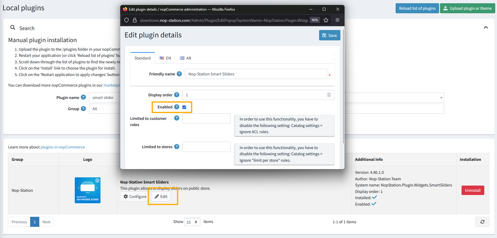
Task: Open Firefox hamburger application menu
Action: tap(337, 20)
